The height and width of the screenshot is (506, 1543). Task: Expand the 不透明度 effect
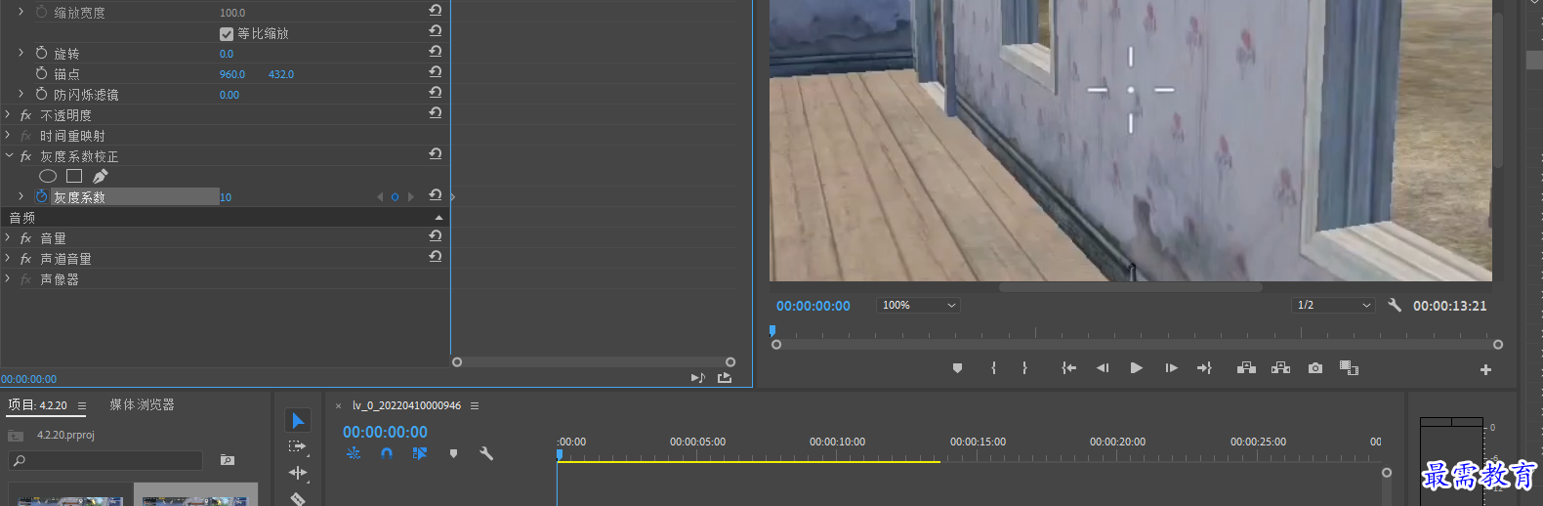coord(8,115)
